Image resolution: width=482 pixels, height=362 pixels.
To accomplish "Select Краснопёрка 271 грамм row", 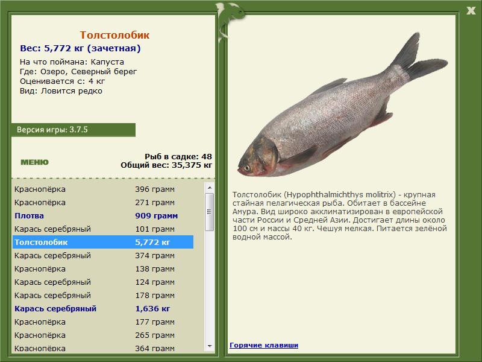I will pos(103,203).
